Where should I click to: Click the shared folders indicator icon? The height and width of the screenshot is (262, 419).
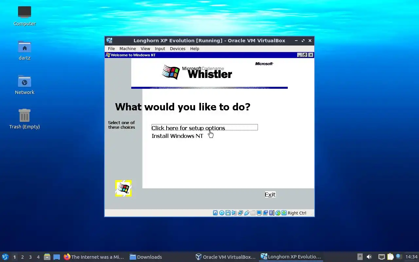pos(253,213)
